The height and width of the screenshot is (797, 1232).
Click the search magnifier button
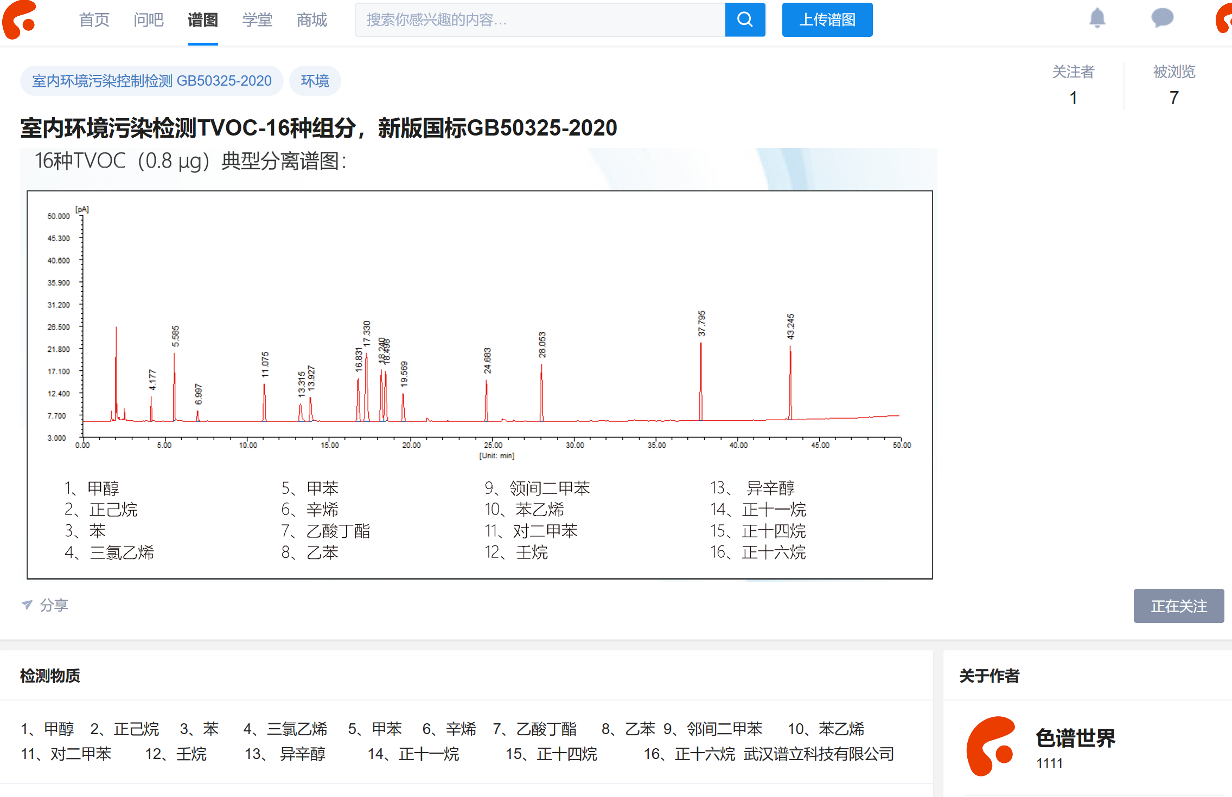click(745, 20)
